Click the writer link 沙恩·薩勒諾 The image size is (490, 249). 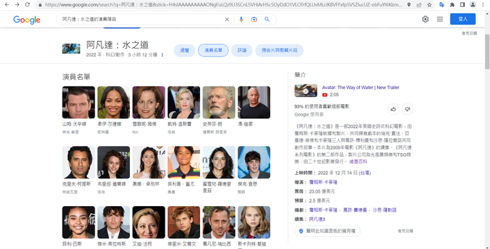tap(385, 210)
